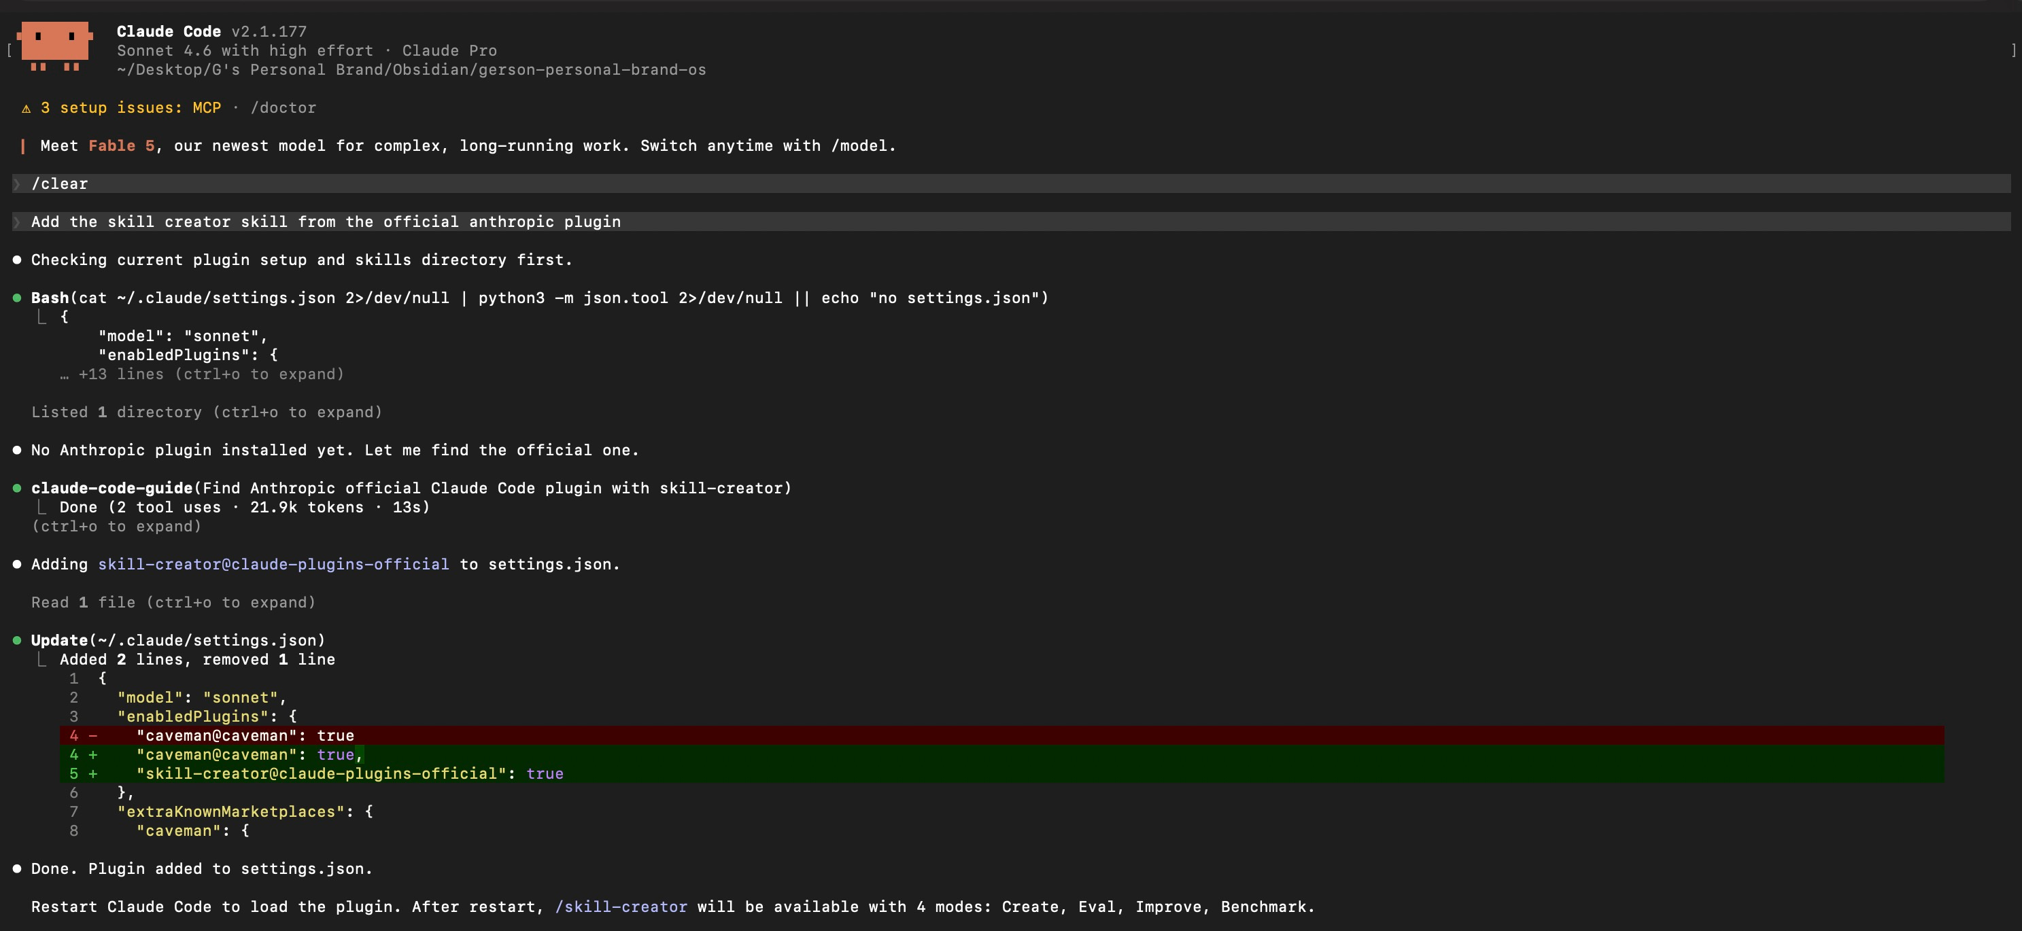Click 'Create, Eval, Improve, Benchmark.' modes text
The width and height of the screenshot is (2022, 931).
point(1159,907)
